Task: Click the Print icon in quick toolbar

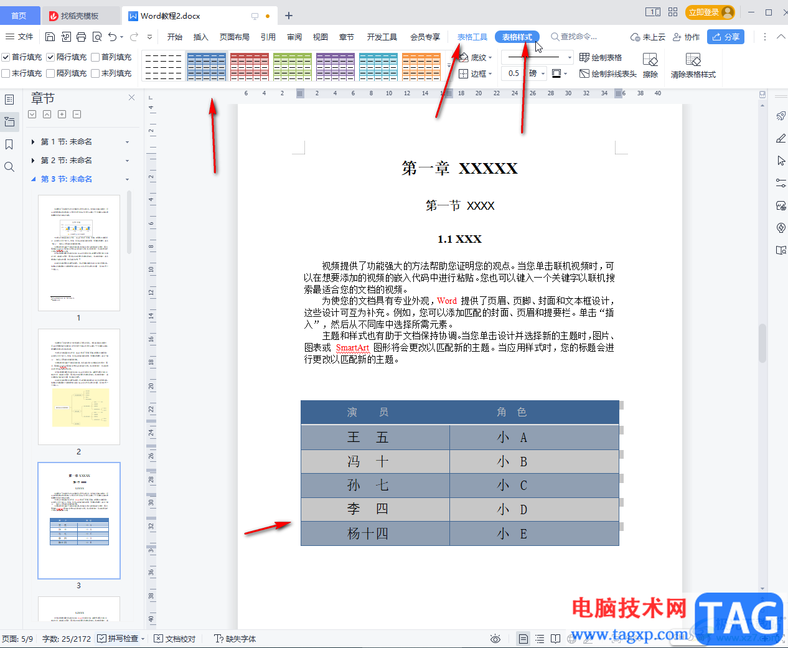Action: click(81, 37)
